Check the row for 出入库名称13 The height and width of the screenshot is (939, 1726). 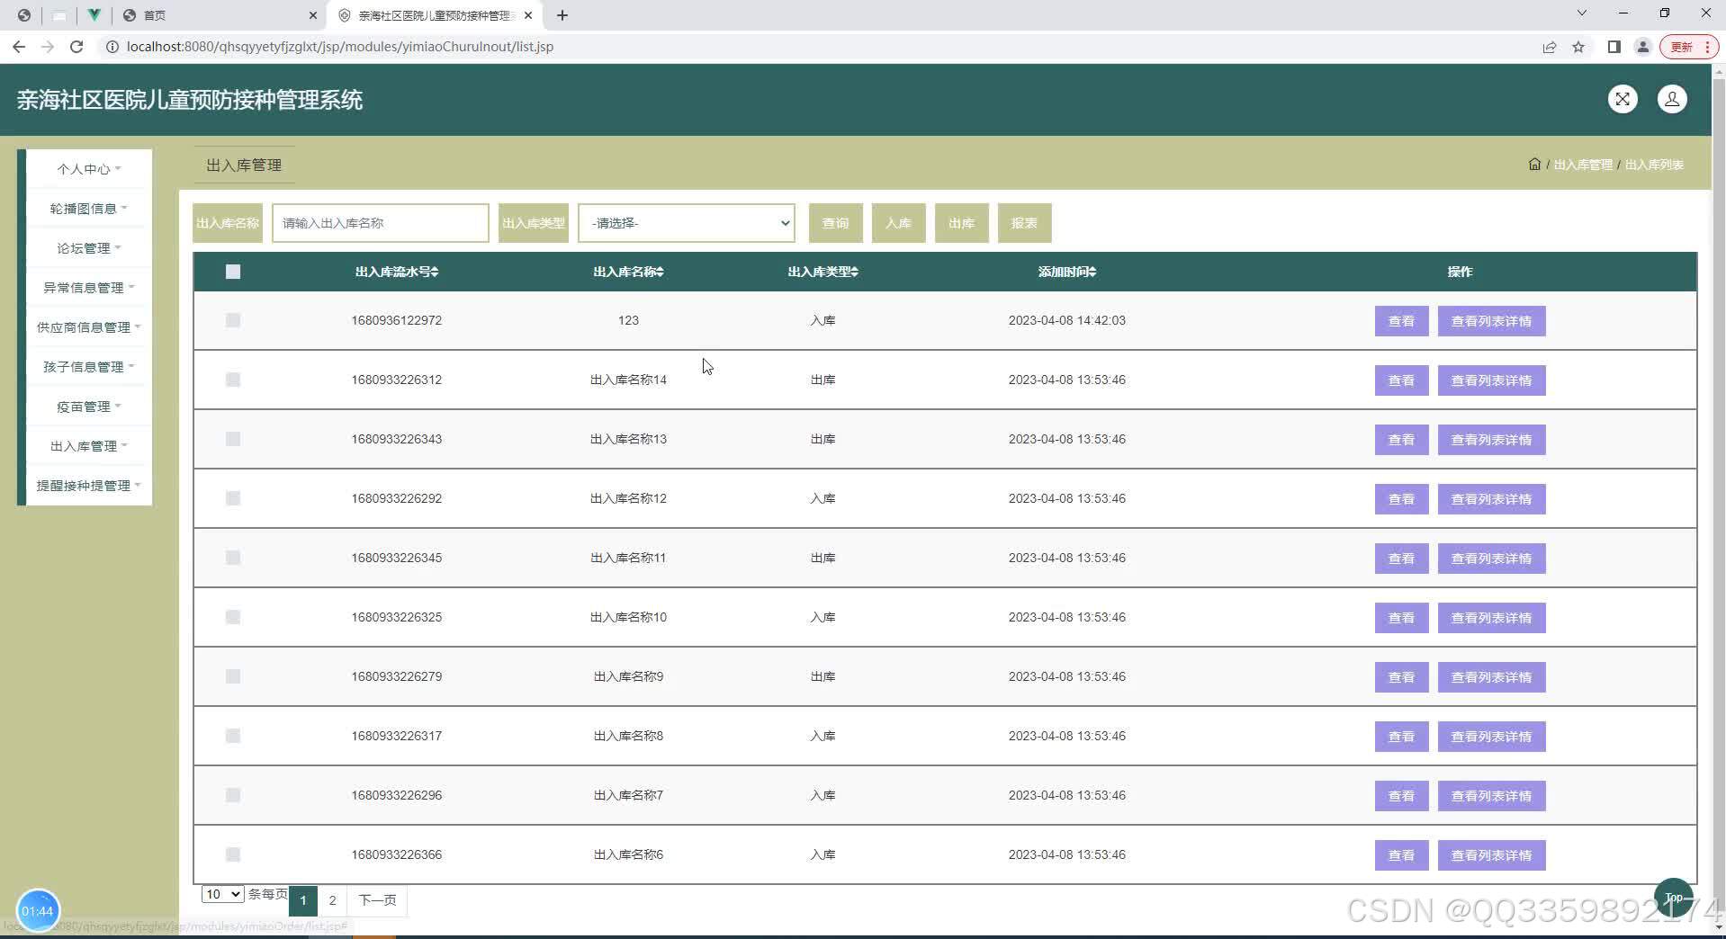[233, 439]
